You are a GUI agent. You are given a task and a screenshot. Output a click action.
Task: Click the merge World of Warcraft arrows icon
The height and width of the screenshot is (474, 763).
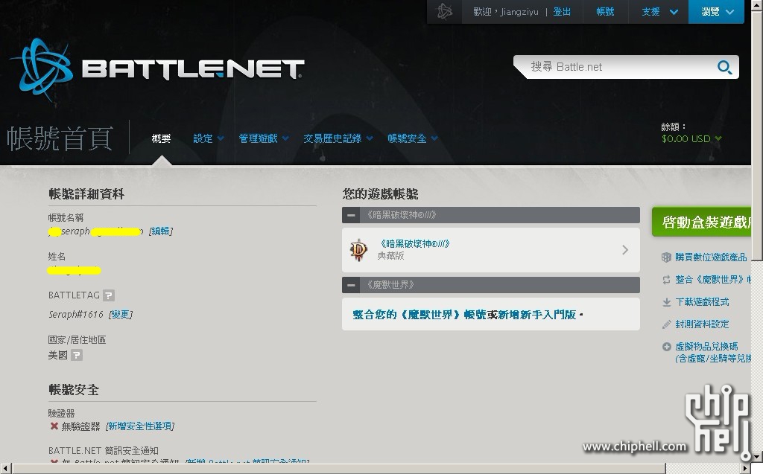click(666, 280)
